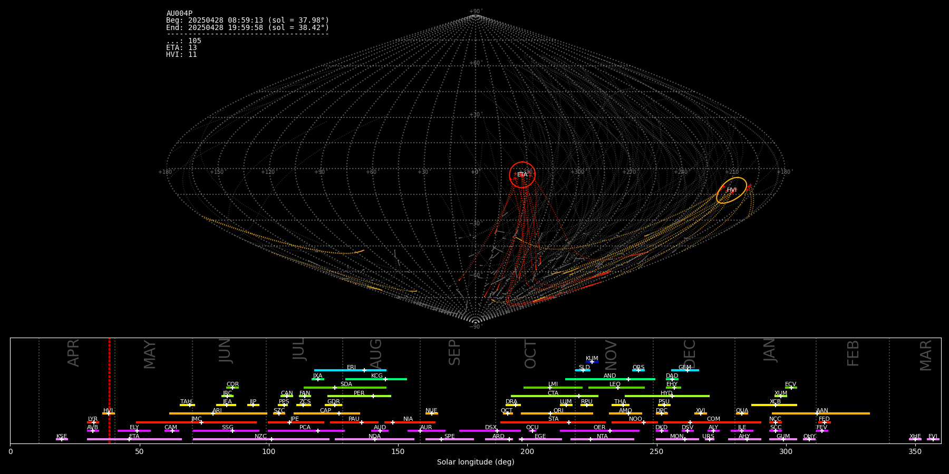Screen dimensions: 949x474
Task: Click the PER shower label
Action: coord(359,393)
